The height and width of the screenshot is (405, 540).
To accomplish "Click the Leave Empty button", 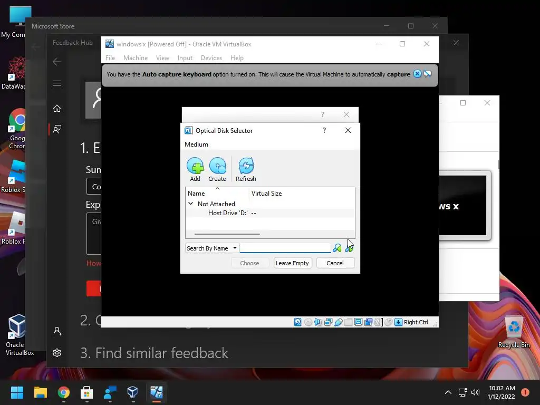I will tap(292, 263).
